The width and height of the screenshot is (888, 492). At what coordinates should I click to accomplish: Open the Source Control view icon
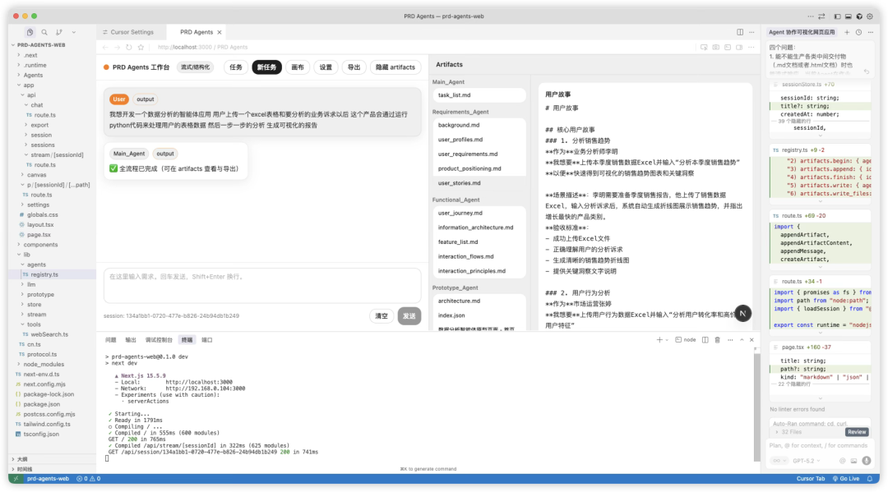click(59, 33)
